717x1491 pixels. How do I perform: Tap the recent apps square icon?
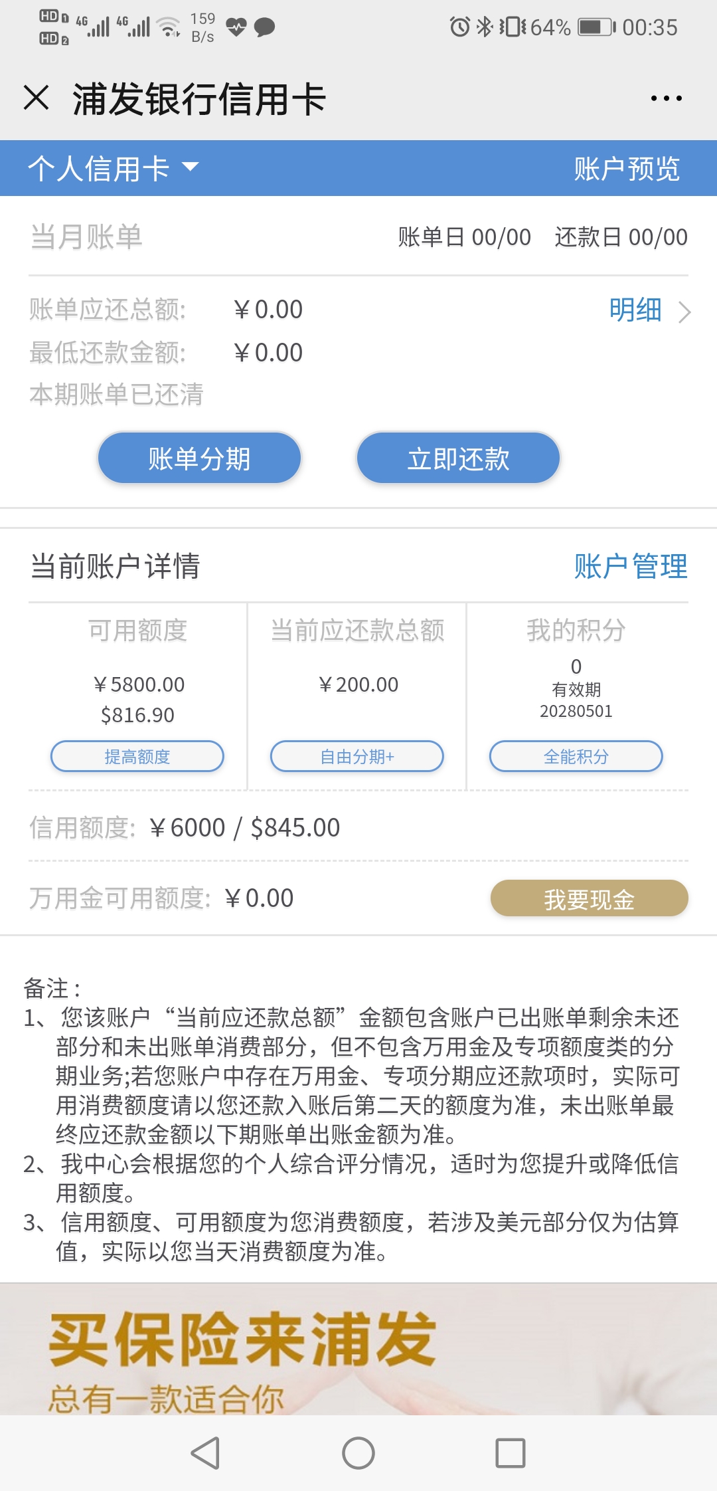511,1452
